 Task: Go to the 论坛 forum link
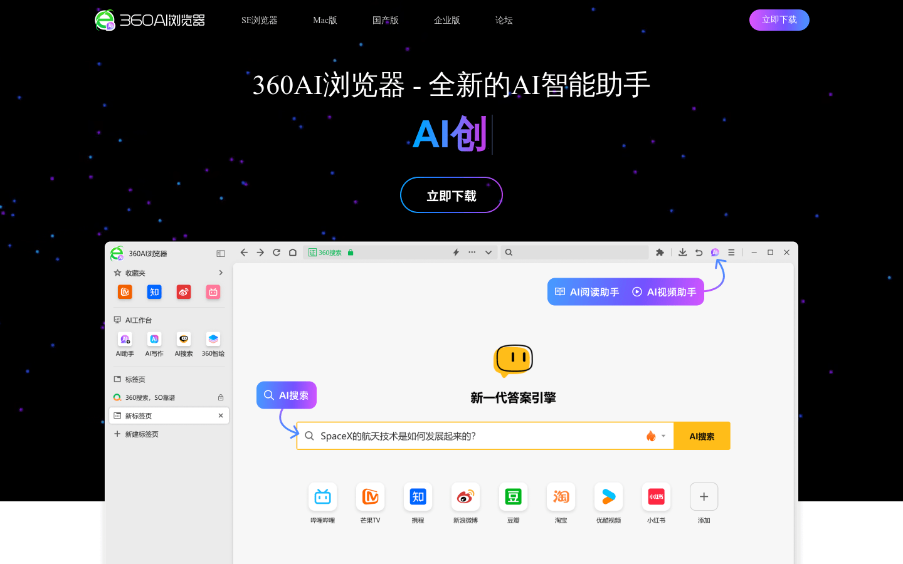(x=504, y=20)
